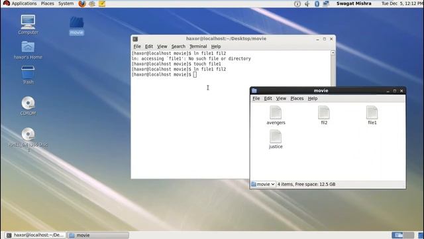424x239 pixels.
Task: Open terminal File menu
Action: pos(137,46)
